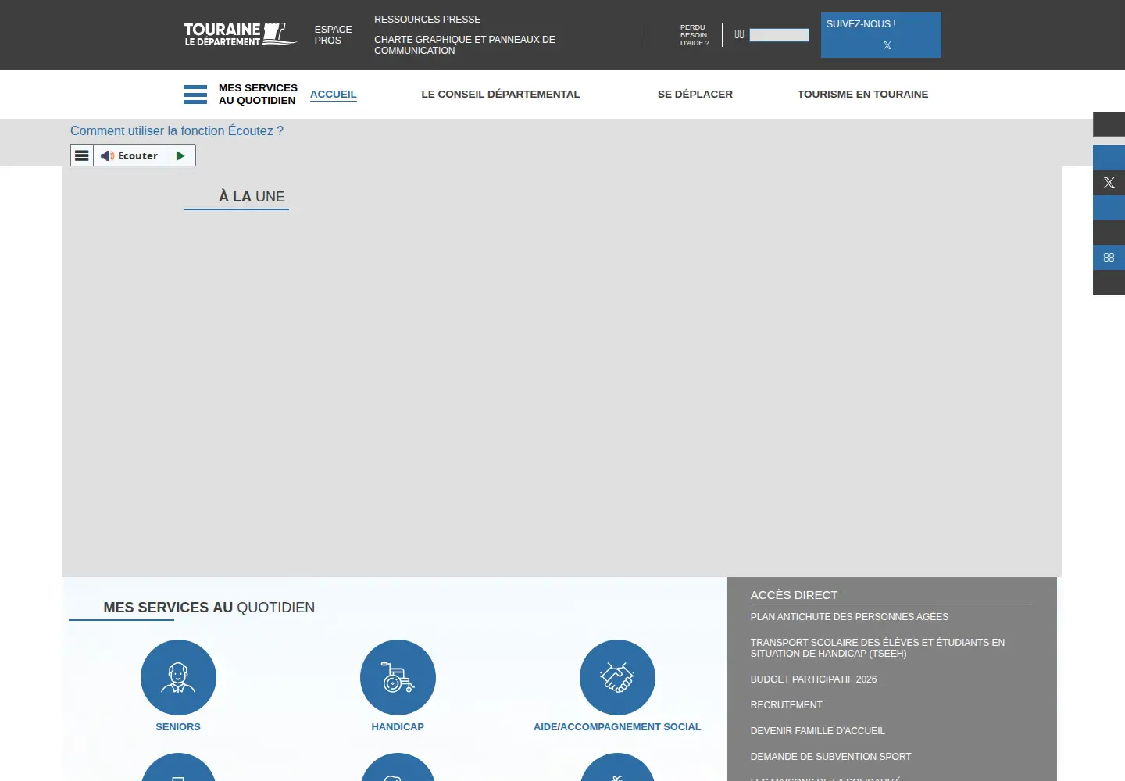Open the Handicap wheelchair icon

398,677
